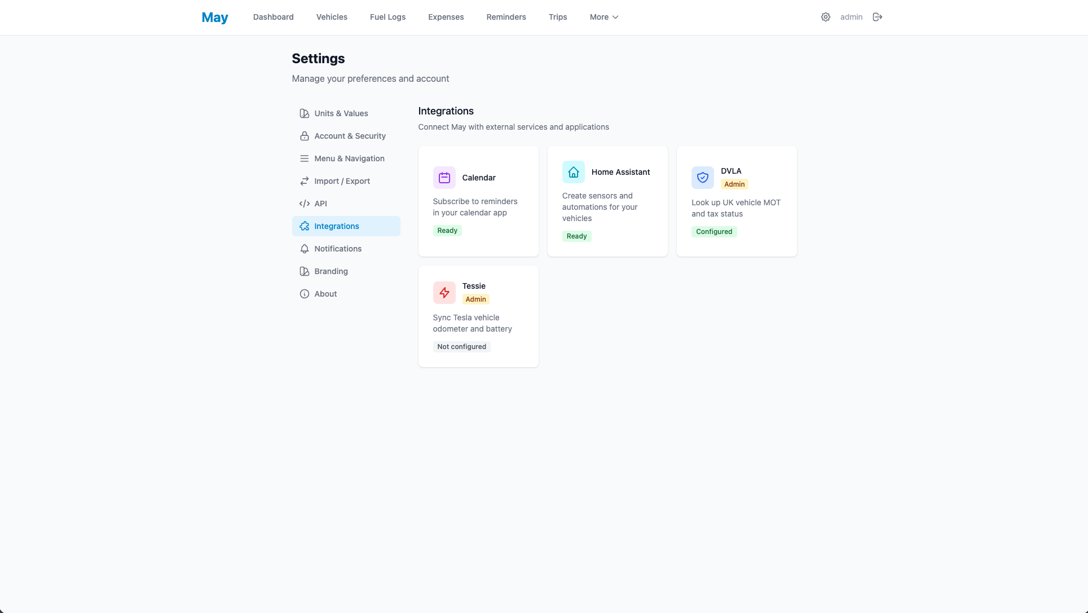The width and height of the screenshot is (1088, 613).
Task: Select Menu & Navigation settings
Action: [x=346, y=158]
